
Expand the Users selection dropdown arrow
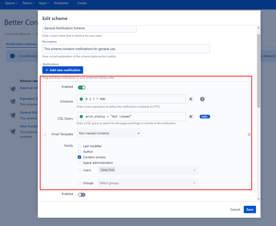[194, 170]
